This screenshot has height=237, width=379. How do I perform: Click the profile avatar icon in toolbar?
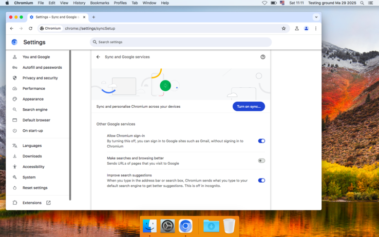(x=306, y=28)
